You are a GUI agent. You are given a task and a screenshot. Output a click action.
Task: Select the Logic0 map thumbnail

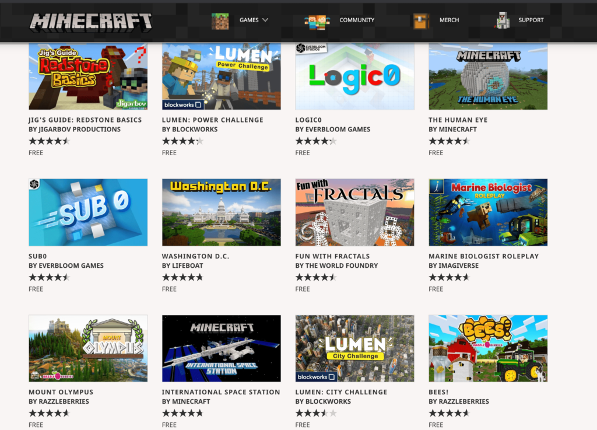click(354, 76)
